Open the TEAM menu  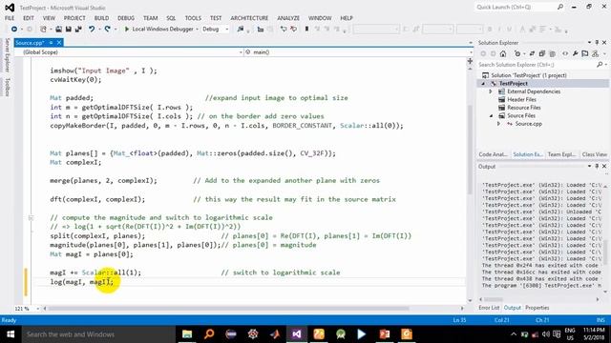pyautogui.click(x=151, y=18)
